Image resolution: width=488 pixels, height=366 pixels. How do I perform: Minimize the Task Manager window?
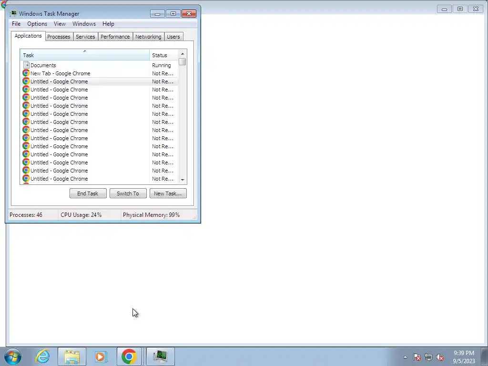pos(157,14)
